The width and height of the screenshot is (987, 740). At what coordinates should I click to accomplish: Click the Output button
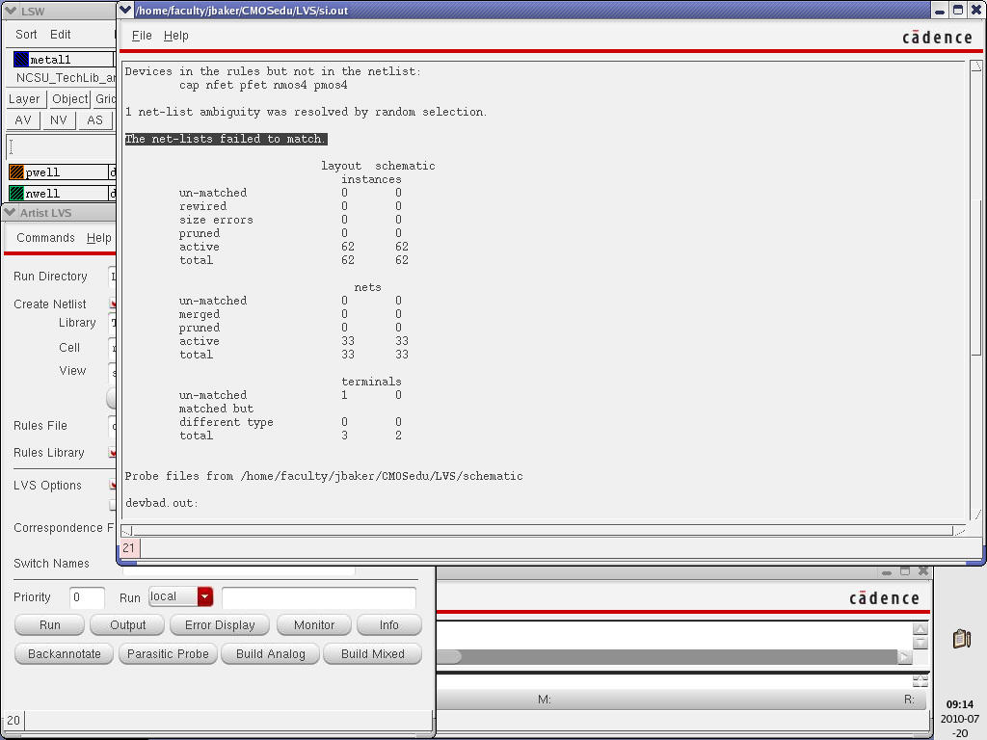128,624
